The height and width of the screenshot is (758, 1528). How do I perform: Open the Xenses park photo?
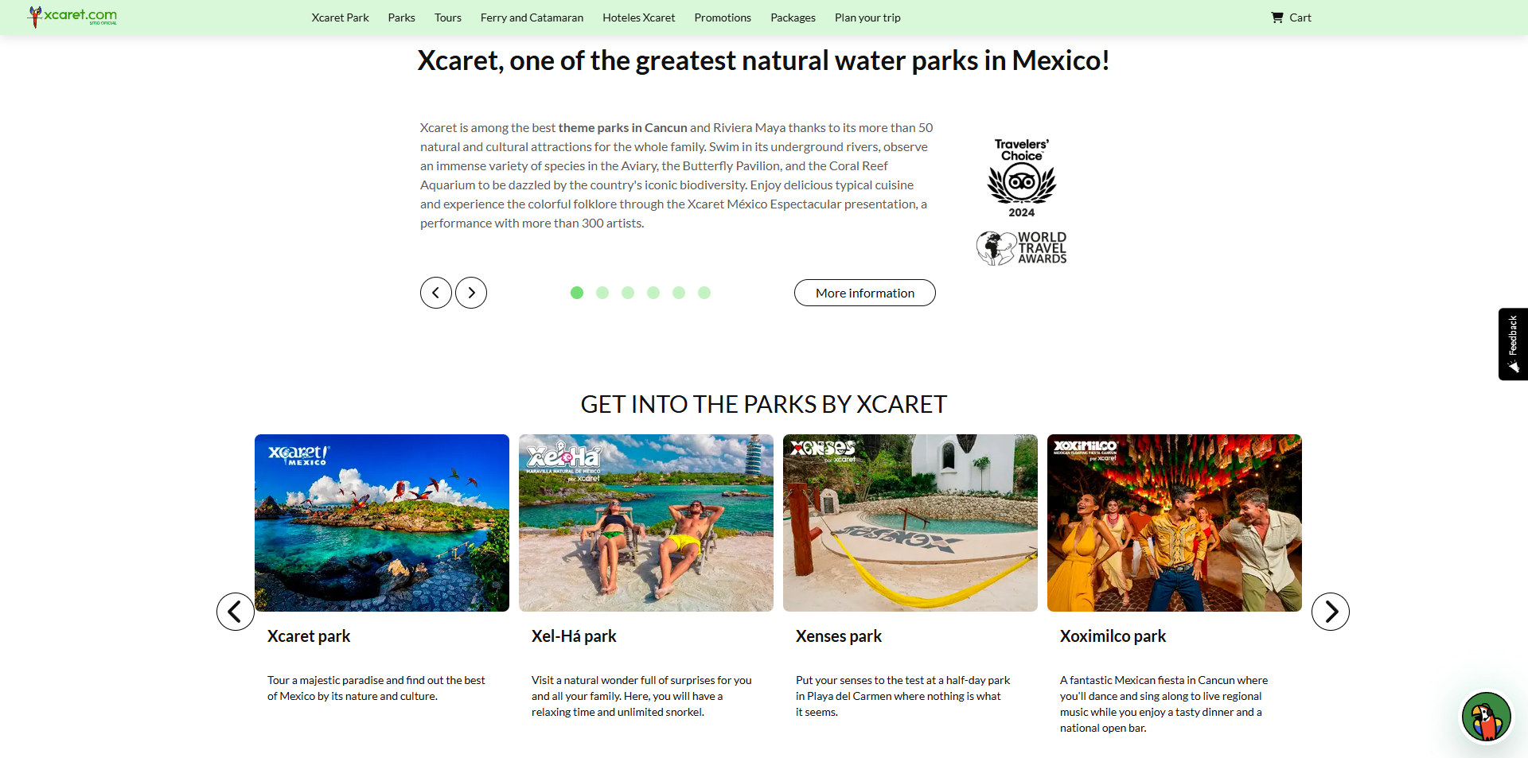pos(910,523)
